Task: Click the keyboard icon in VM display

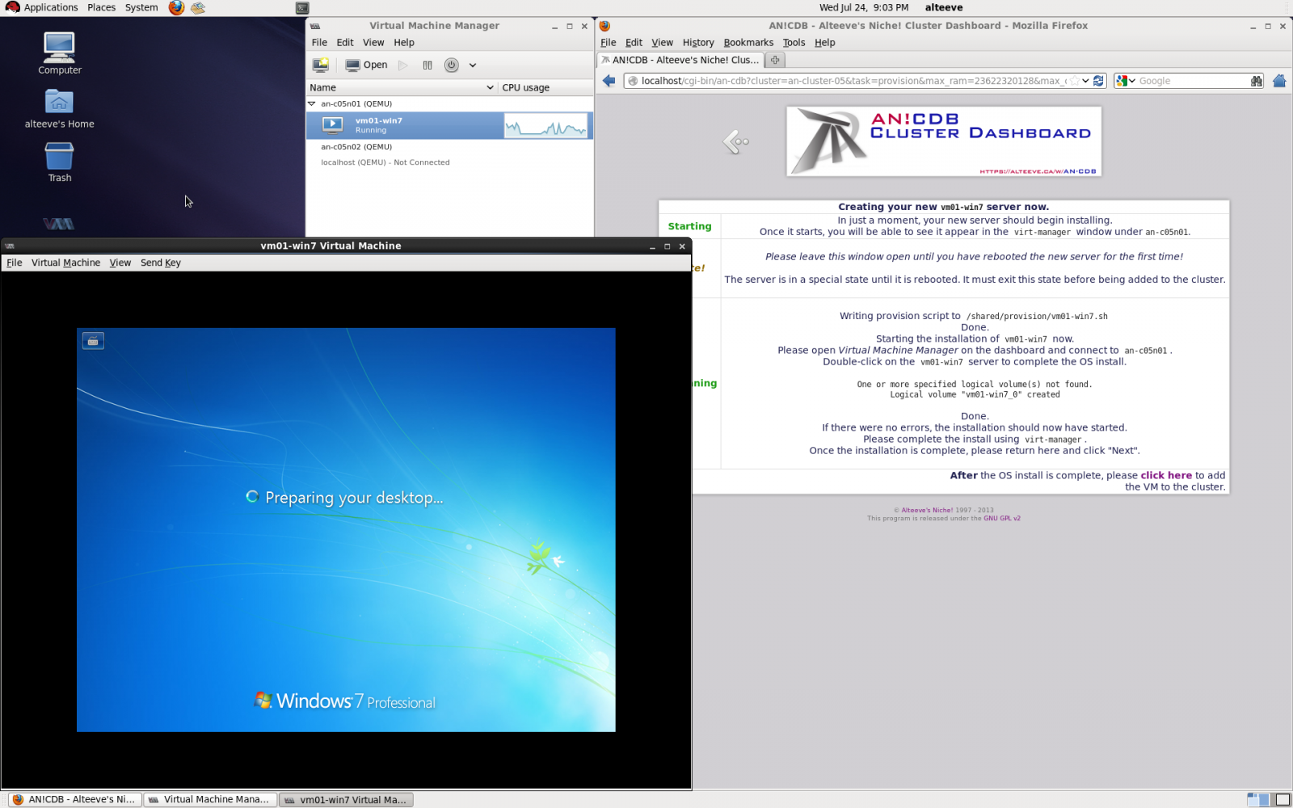Action: coord(93,341)
